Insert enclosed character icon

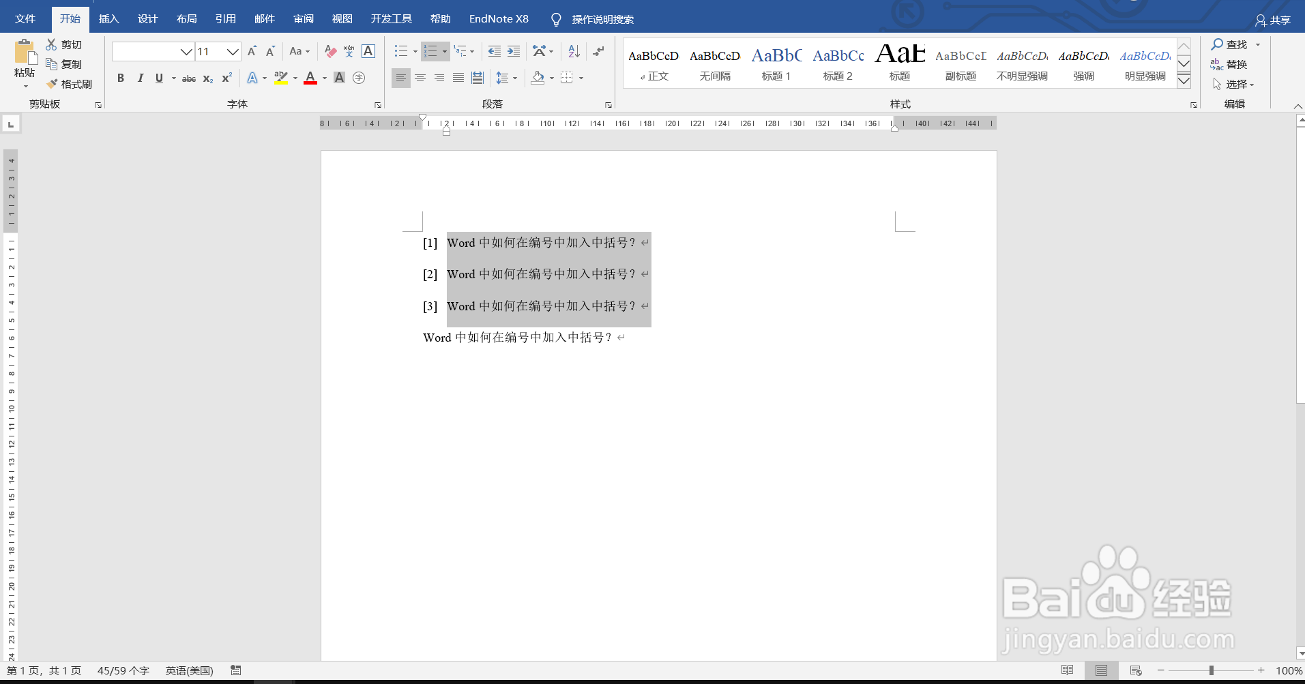[359, 78]
